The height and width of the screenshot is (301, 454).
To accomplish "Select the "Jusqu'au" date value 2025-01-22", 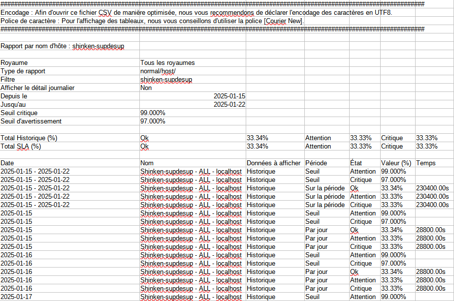I will (229, 105).
